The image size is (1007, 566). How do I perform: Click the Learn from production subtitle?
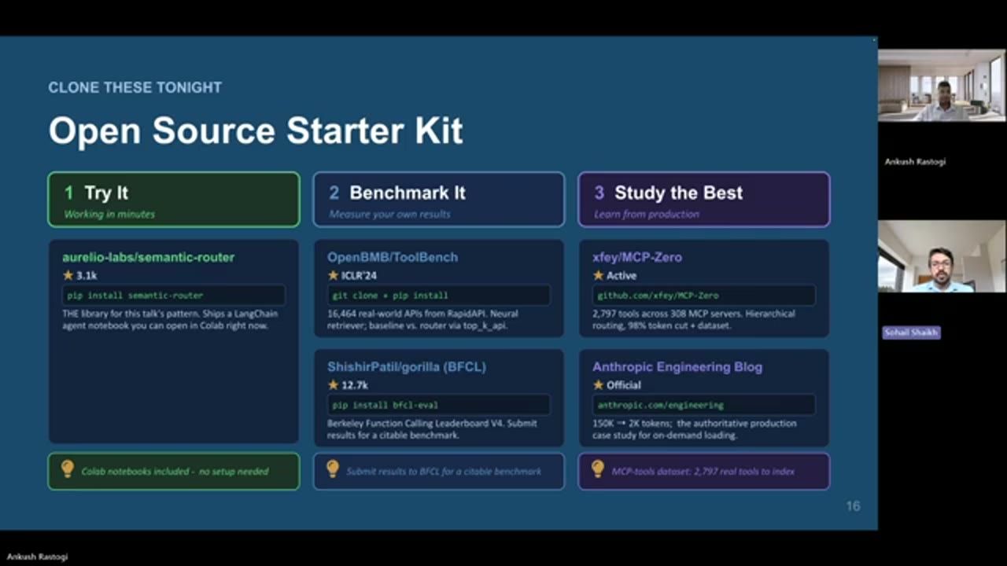point(647,214)
